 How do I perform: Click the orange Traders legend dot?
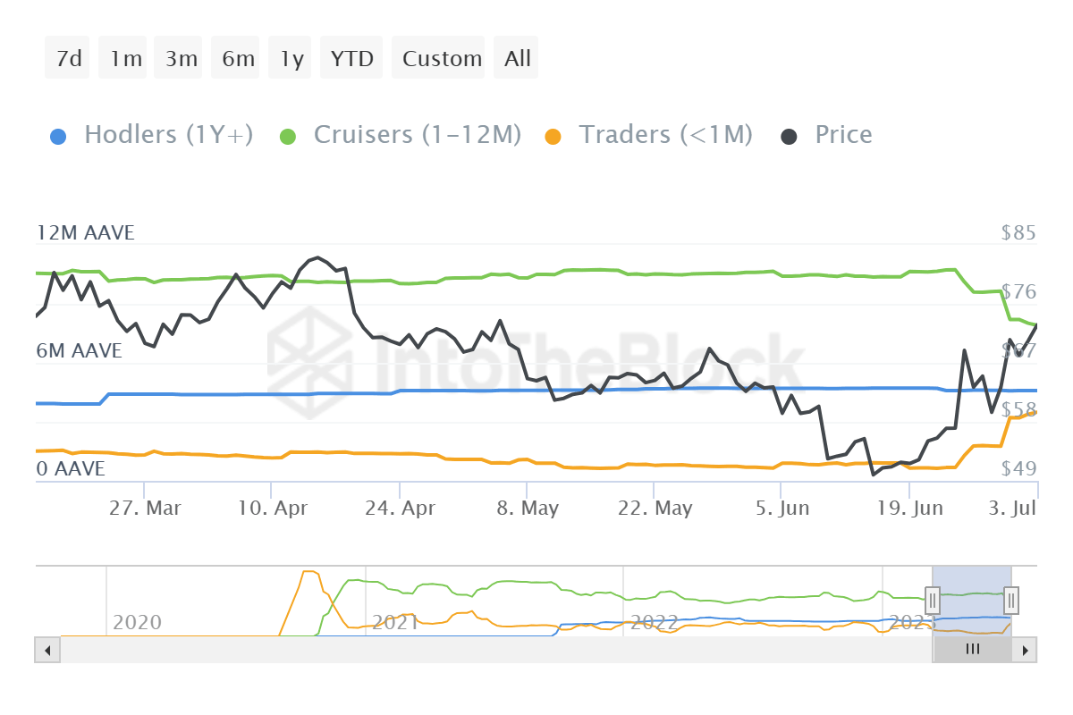(553, 136)
